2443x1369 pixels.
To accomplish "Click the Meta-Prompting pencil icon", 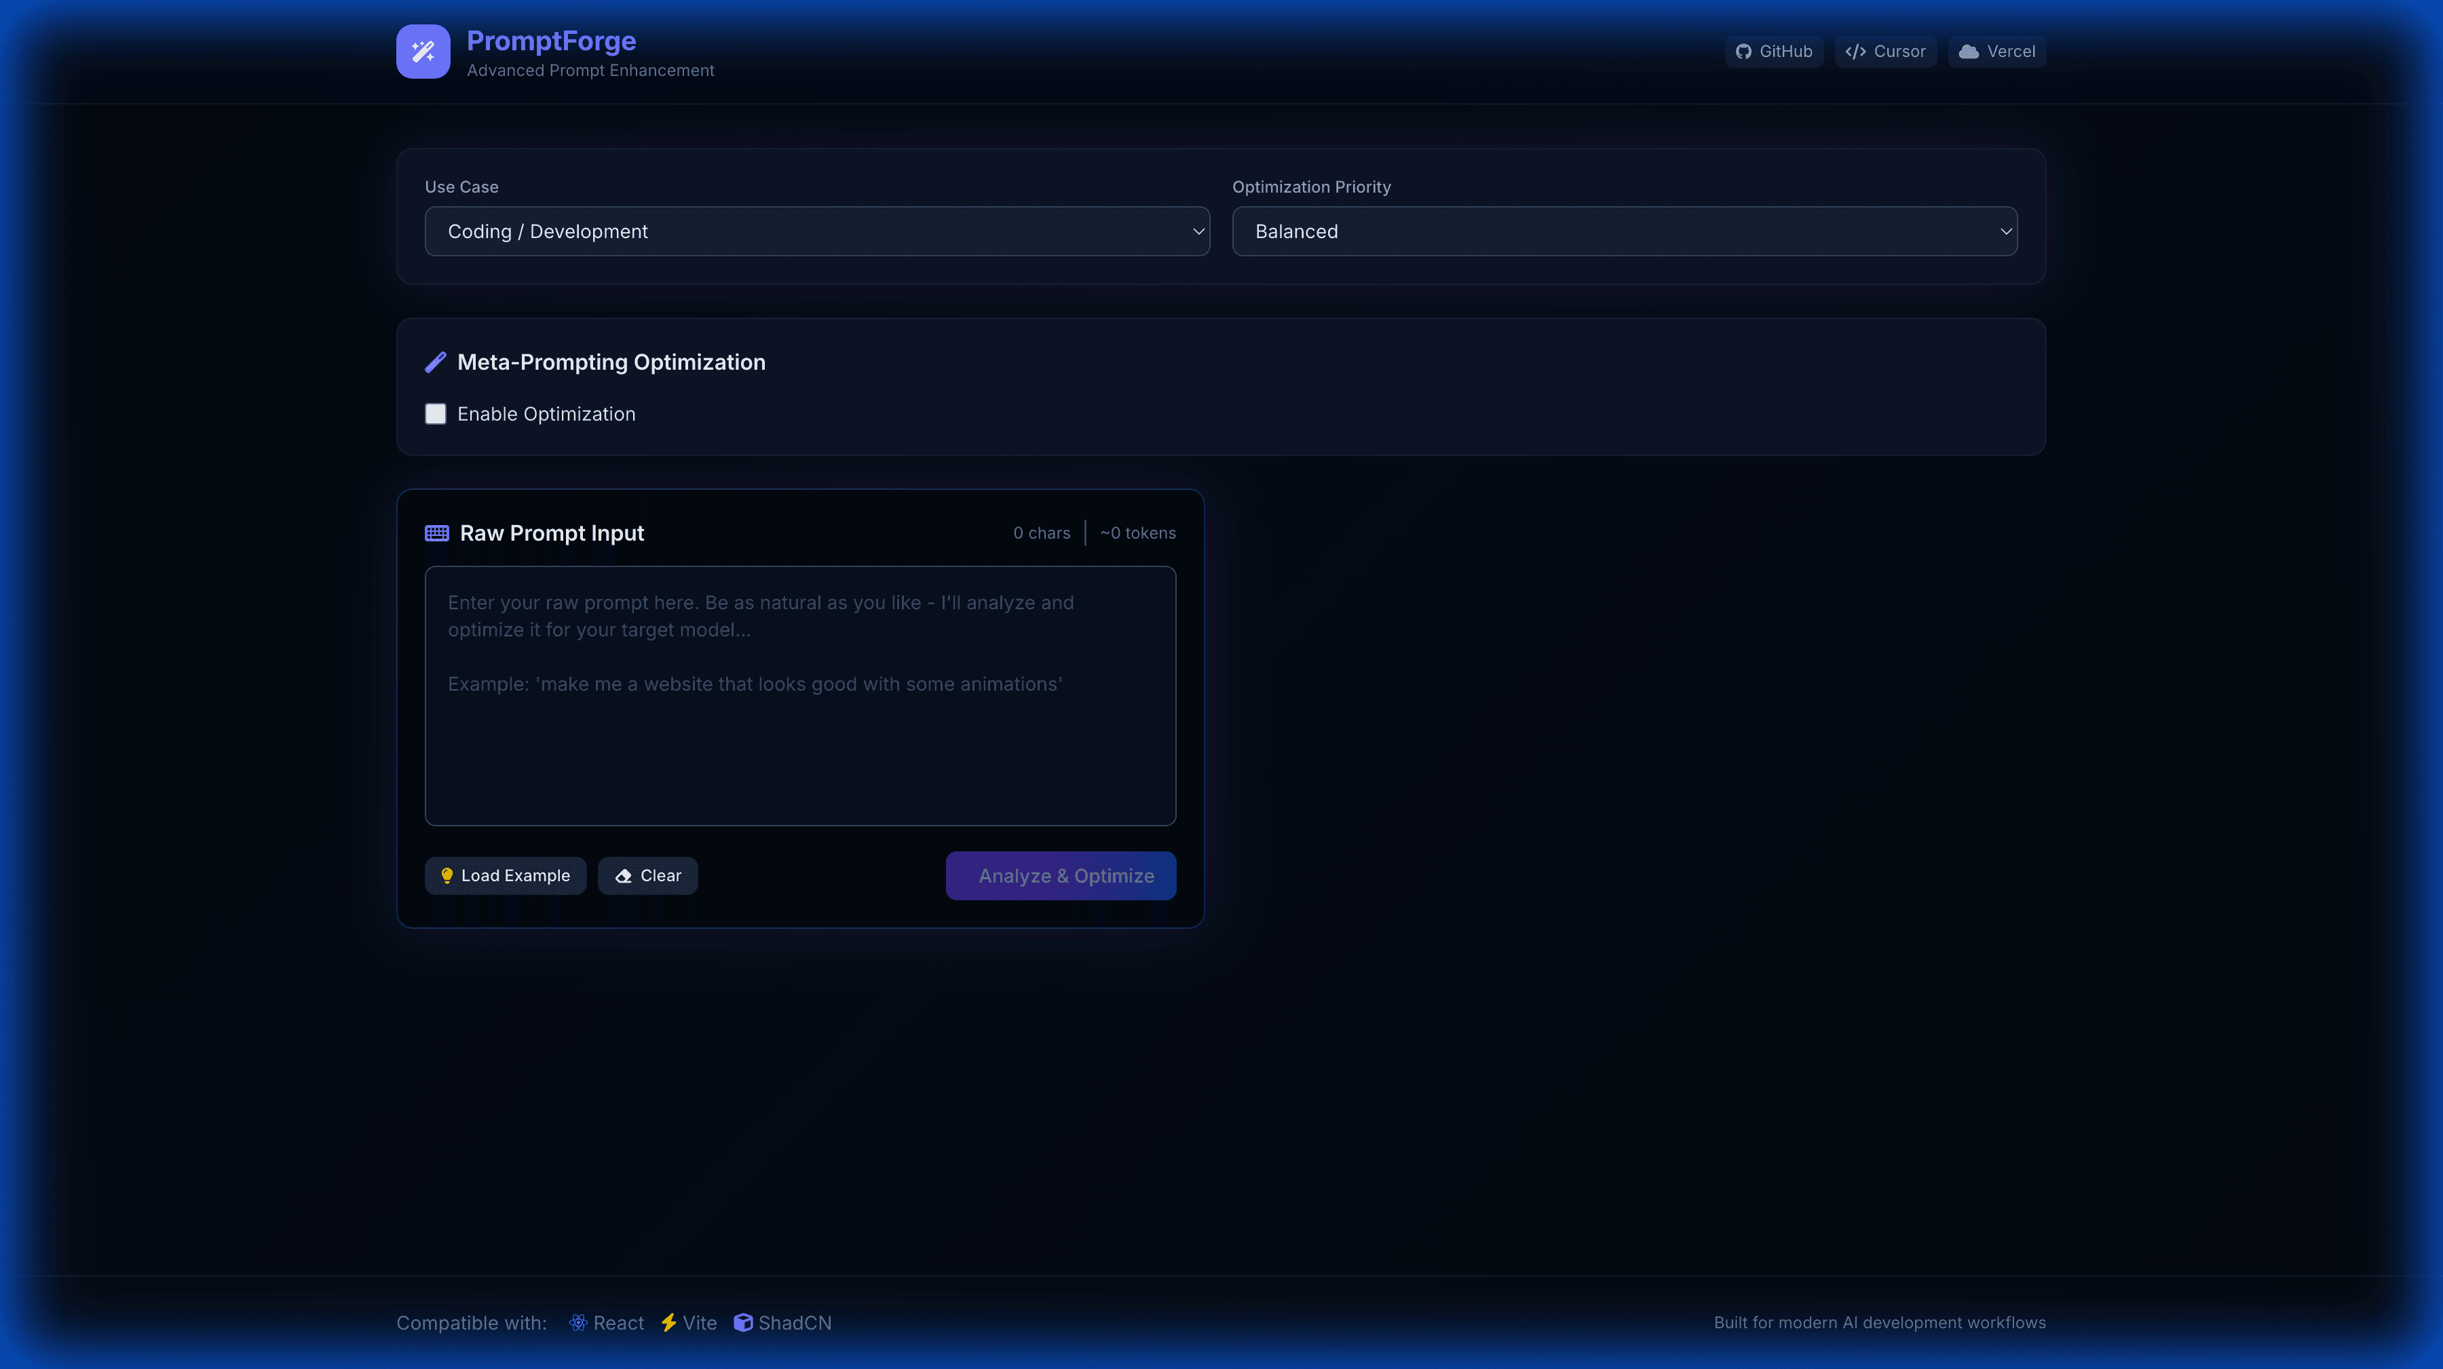I will [x=435, y=362].
